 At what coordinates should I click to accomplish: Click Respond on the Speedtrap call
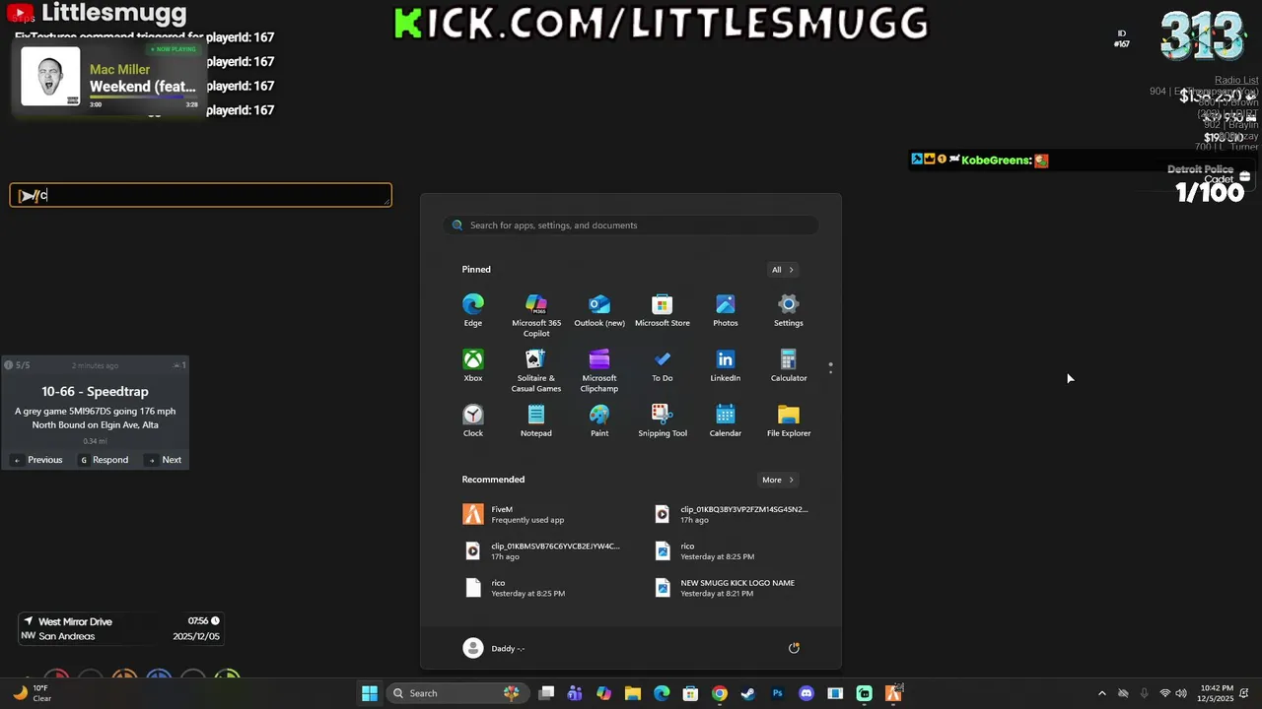pyautogui.click(x=104, y=460)
